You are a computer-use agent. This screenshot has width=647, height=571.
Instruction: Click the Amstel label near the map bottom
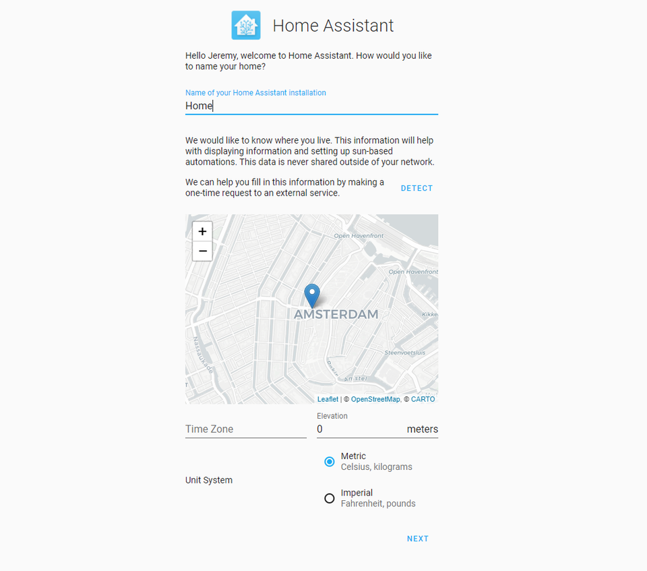coord(355,378)
